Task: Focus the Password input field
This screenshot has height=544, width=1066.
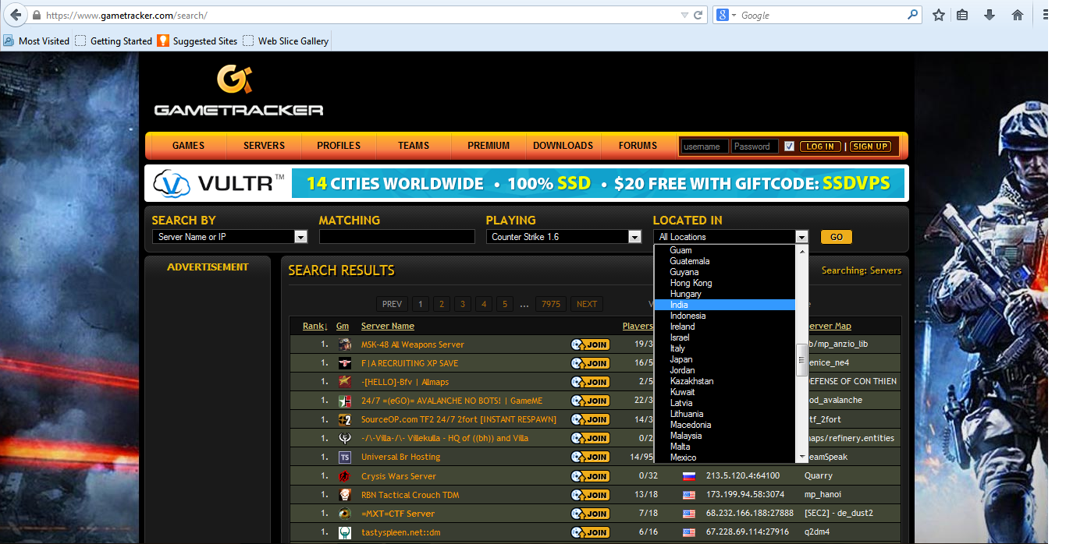Action: coord(755,147)
